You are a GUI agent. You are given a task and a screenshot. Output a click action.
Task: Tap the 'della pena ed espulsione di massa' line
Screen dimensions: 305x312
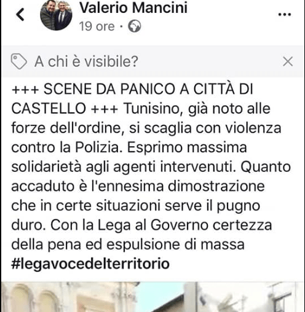128,244
